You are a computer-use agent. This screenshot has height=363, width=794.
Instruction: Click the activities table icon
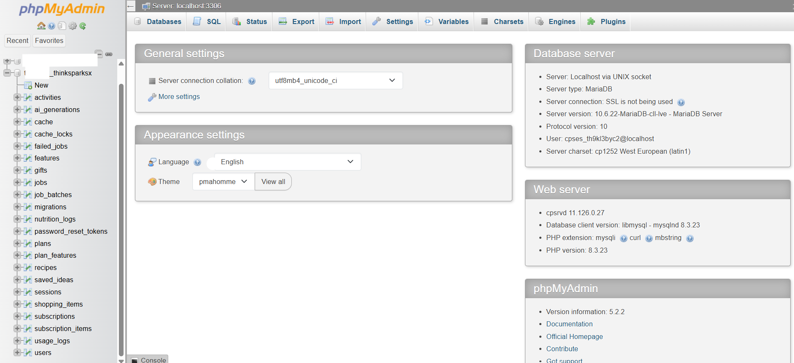tap(28, 98)
